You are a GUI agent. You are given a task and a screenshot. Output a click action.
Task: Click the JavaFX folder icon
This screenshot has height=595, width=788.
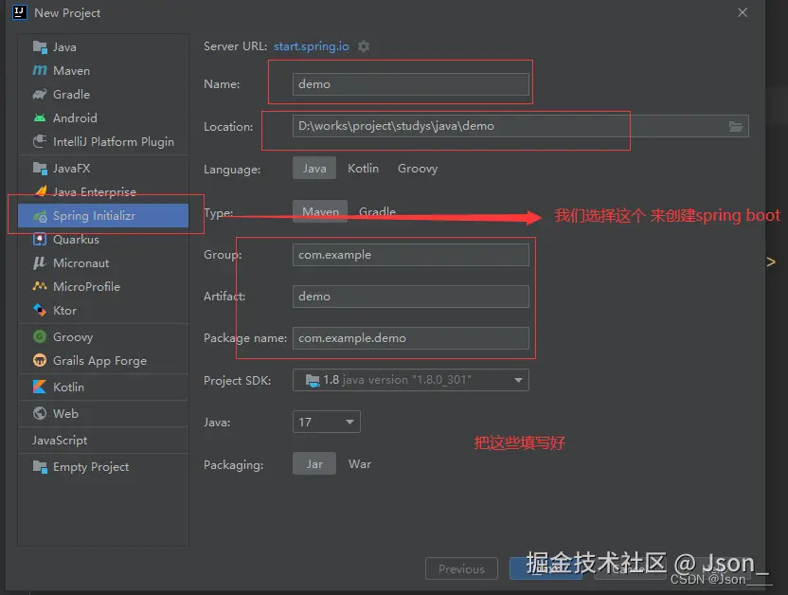40,168
